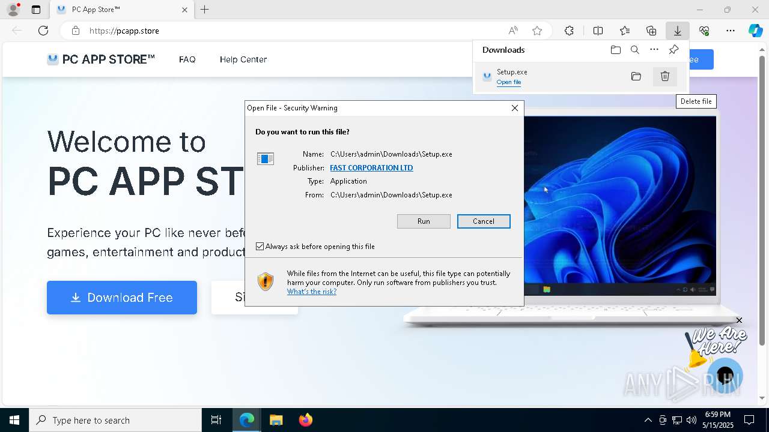Show Setup.exe in folder icon

[636, 76]
